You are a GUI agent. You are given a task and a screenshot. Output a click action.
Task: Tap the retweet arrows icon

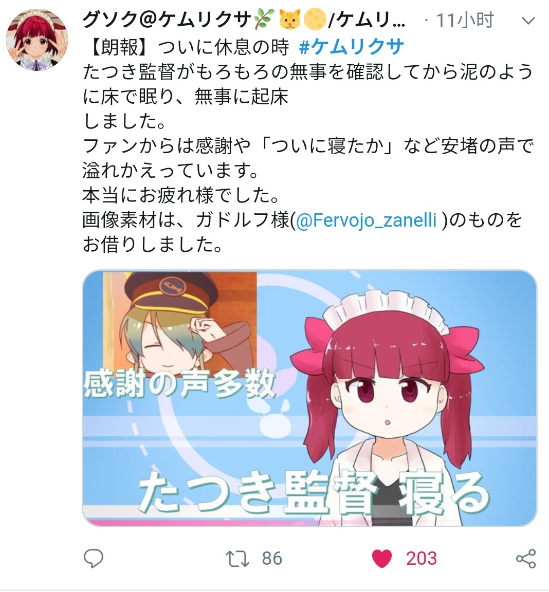[237, 559]
